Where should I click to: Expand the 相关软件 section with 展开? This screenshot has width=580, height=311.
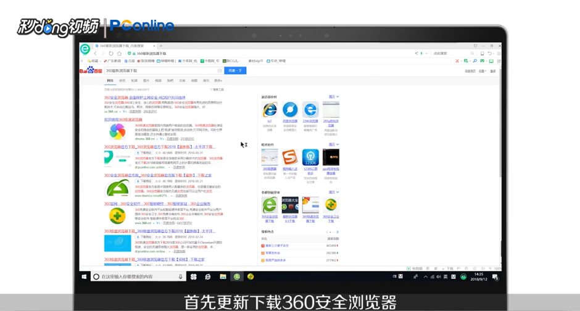334,144
